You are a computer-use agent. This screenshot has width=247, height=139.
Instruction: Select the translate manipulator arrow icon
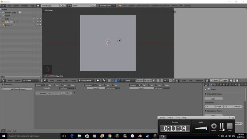click(x=116, y=81)
